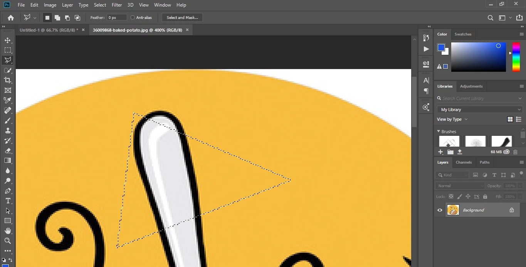Viewport: 526px width, 267px height.
Task: Open the Character panel icon
Action: coord(426,80)
